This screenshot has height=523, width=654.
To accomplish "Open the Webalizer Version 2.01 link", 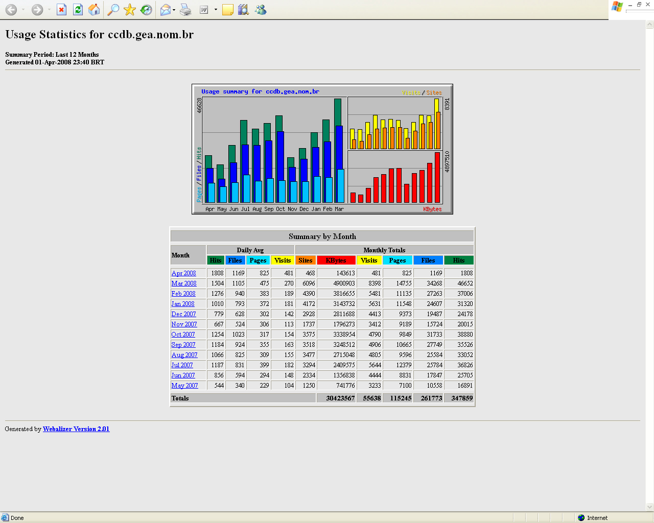I will pos(76,429).
